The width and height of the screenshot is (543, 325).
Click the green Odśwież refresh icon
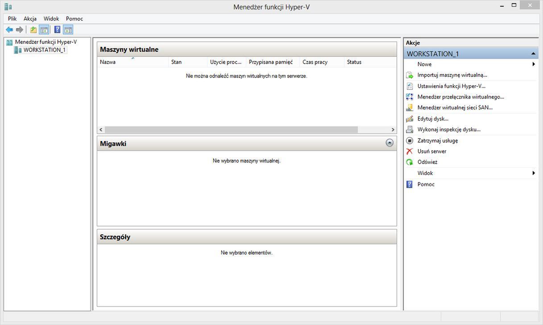coord(410,162)
